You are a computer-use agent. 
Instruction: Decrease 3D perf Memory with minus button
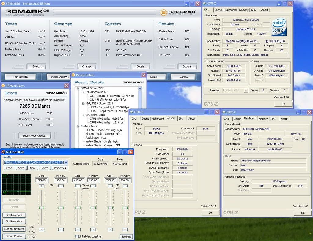125,229
